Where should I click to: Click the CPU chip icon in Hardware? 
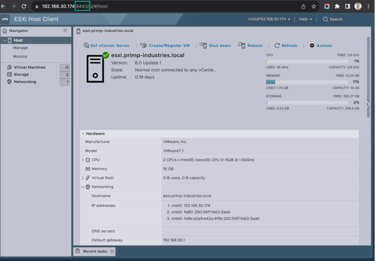coord(88,160)
